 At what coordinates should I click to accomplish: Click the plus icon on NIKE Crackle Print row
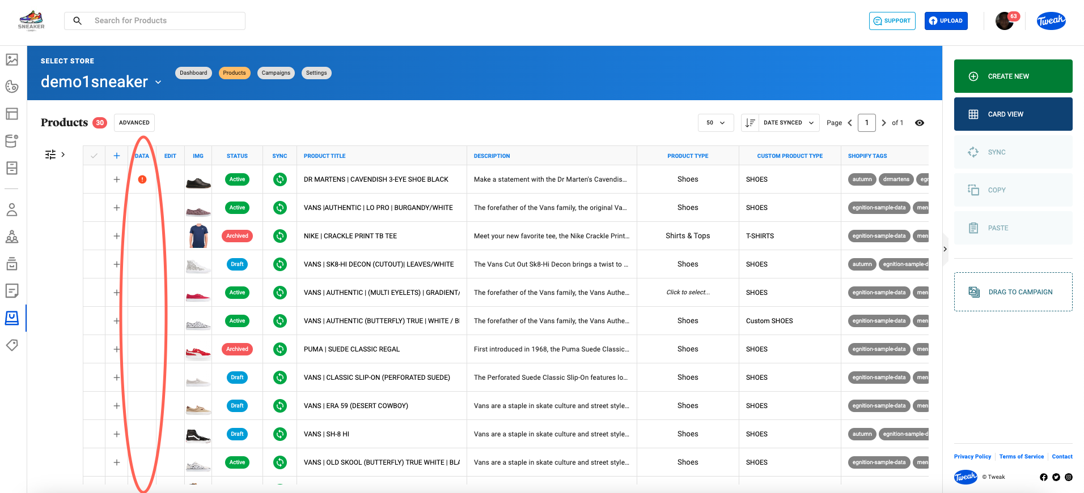point(117,236)
